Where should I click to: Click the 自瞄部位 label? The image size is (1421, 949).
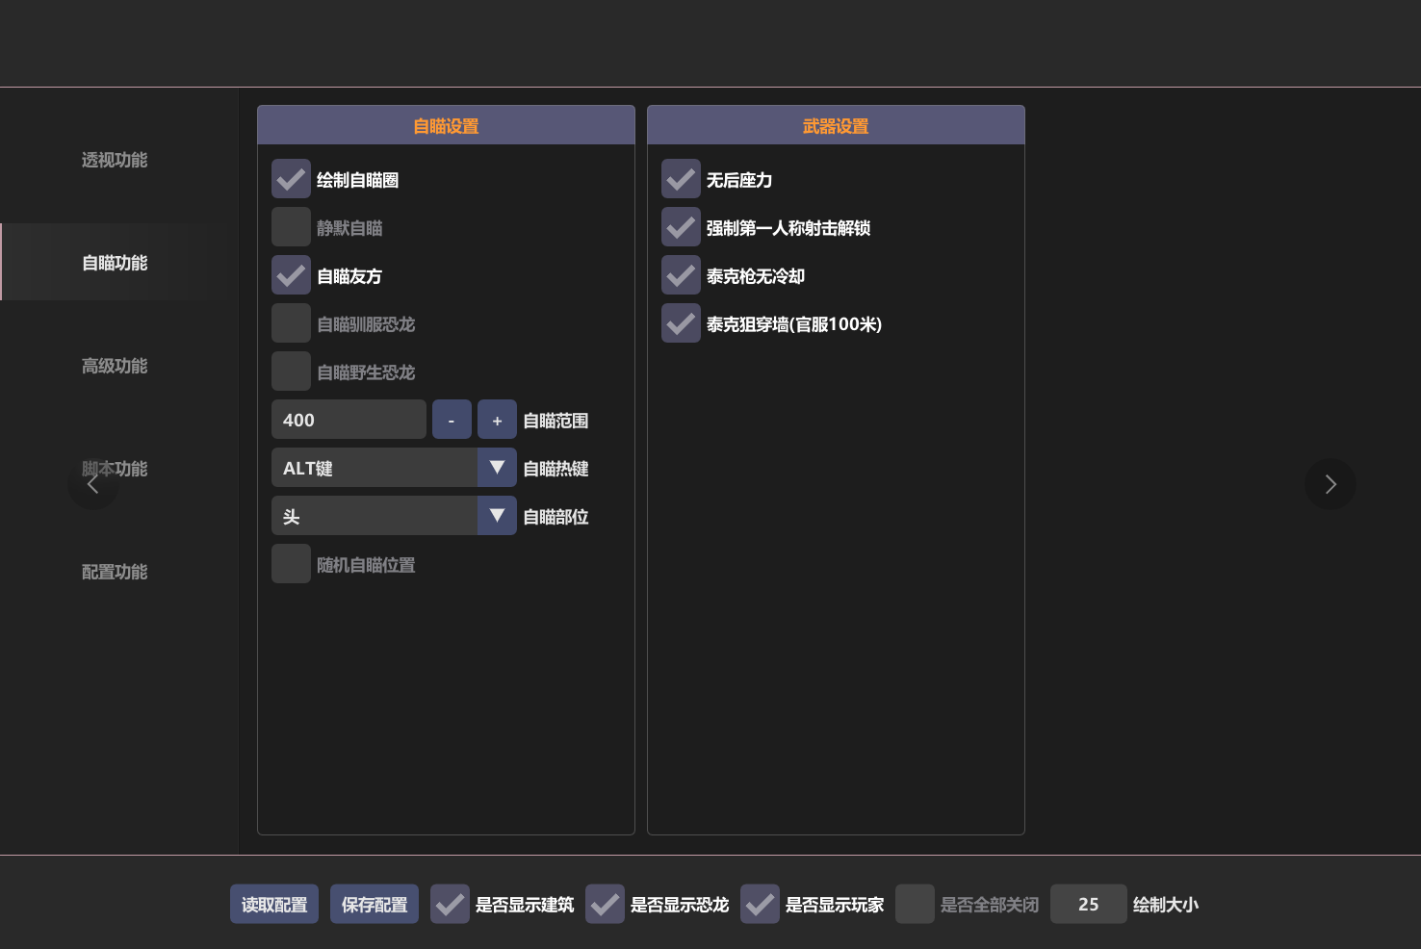click(x=555, y=517)
